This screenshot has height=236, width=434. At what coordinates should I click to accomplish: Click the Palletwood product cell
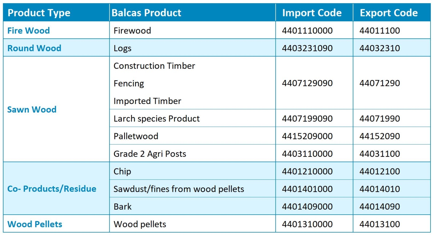pyautogui.click(x=136, y=136)
